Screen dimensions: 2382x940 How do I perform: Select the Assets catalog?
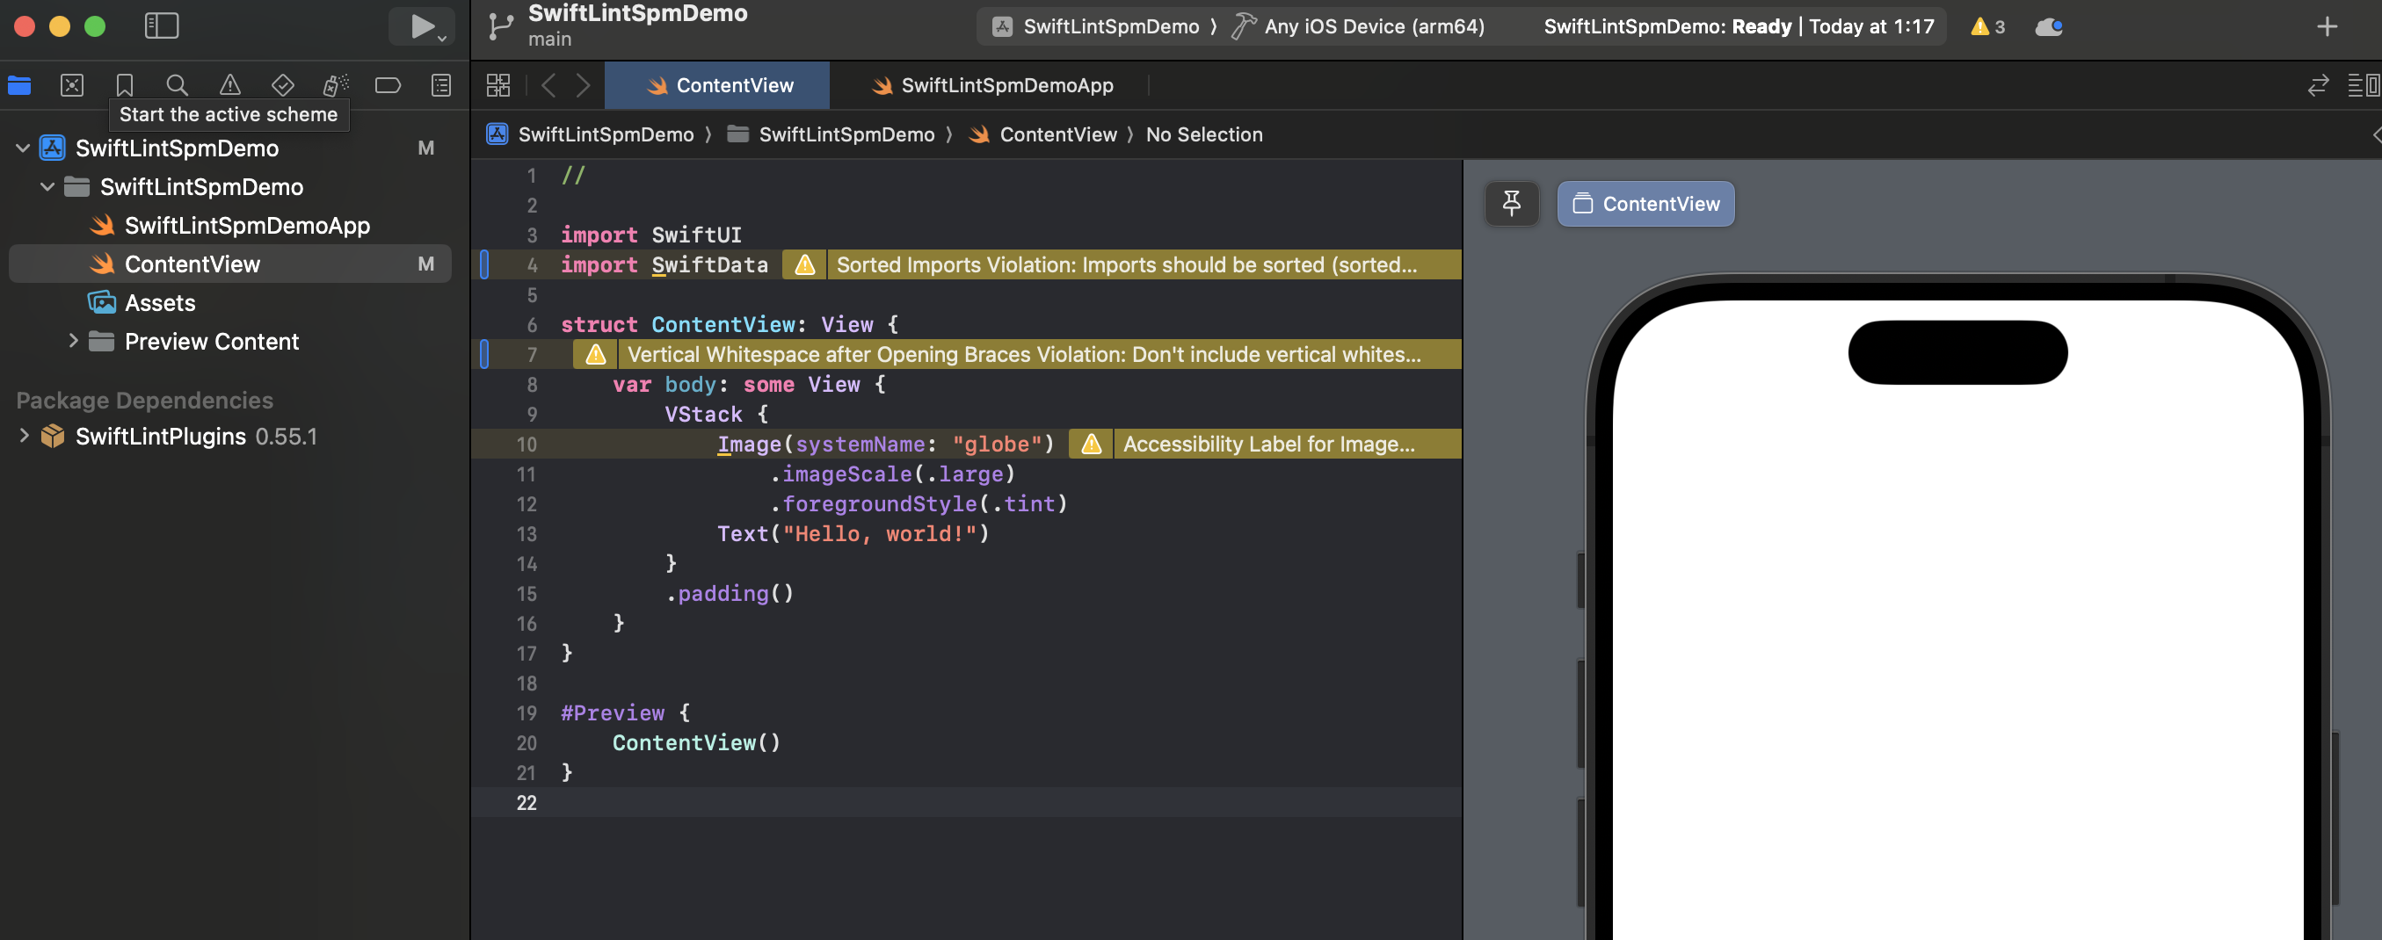point(229,303)
